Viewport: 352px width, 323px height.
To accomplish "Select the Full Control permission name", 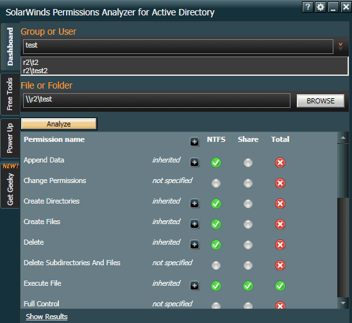I will pyautogui.click(x=42, y=304).
